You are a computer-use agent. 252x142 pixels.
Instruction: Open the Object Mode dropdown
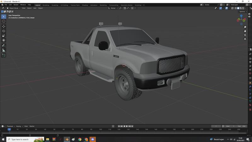click(13, 8)
